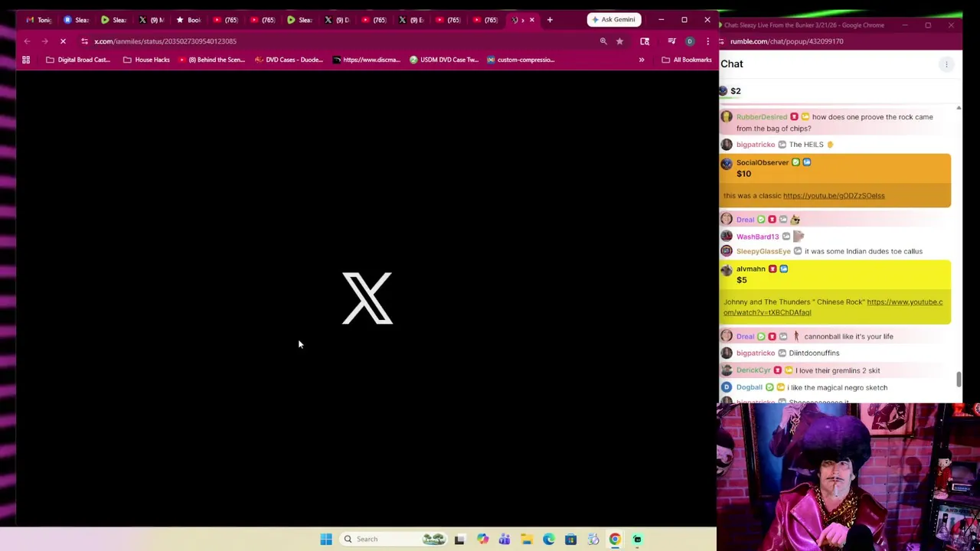Open alvmahn's Chinese Rock YouTube link
Viewport: 980px width, 551px height.
coord(833,307)
